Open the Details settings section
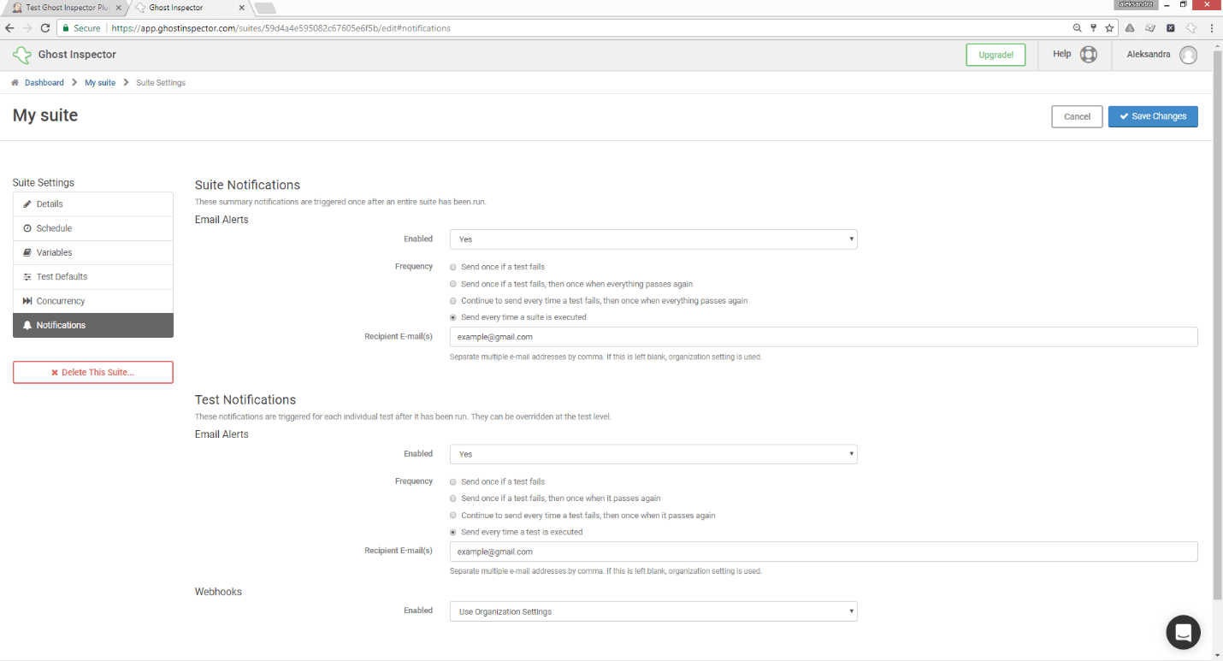 [x=93, y=204]
